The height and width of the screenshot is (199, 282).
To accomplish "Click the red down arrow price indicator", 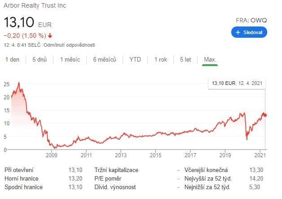I will tap(50, 35).
